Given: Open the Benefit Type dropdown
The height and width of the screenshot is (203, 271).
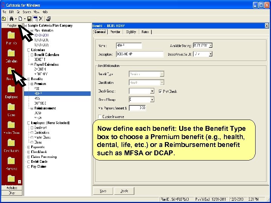Looking at the screenshot, I should click(x=162, y=74).
